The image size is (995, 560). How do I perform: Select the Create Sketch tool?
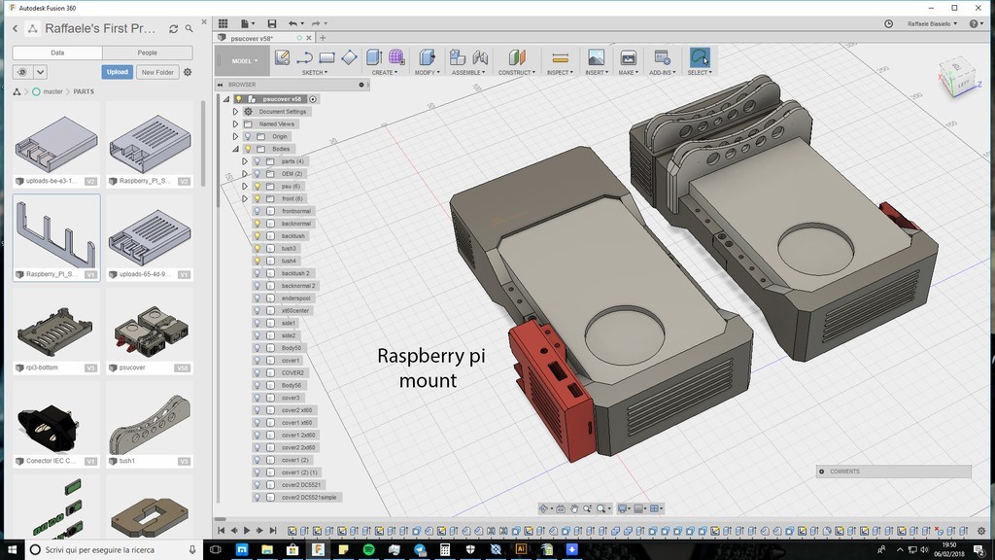(282, 57)
